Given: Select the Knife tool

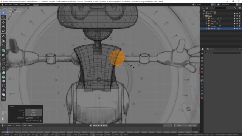Looking at the screenshot, I should (x=3, y=68).
